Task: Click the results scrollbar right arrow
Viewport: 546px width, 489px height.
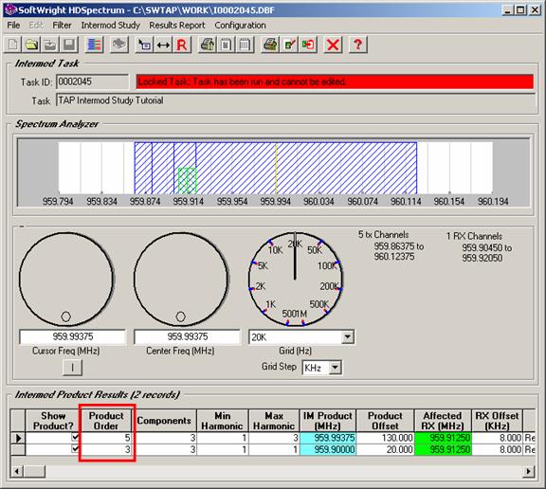Action: [x=529, y=472]
